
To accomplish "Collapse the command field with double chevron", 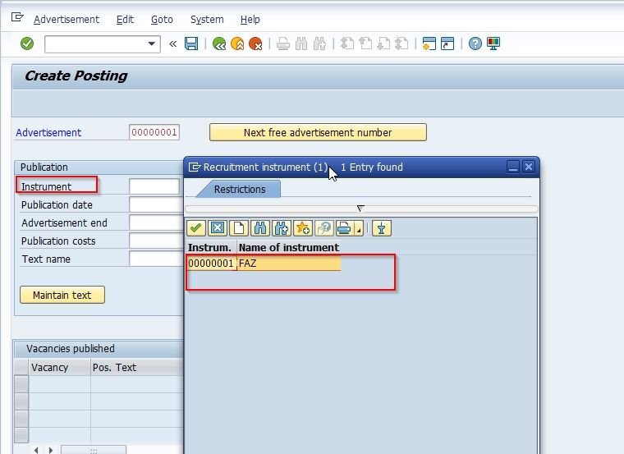I will [x=172, y=44].
